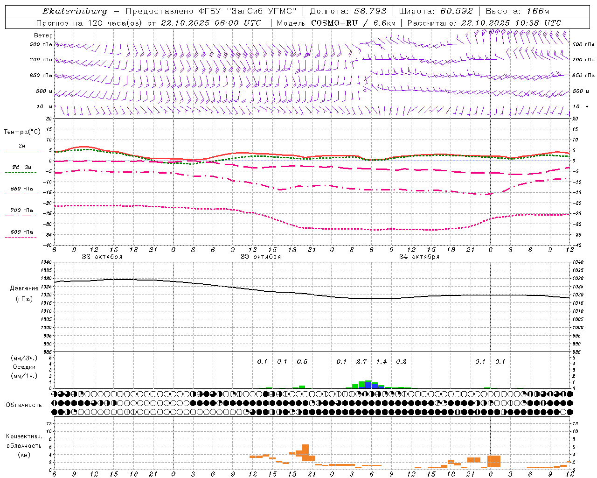The image size is (597, 478).
Task: Click the '(мм/1ч.)' precipitation unit label
Action: point(24,376)
